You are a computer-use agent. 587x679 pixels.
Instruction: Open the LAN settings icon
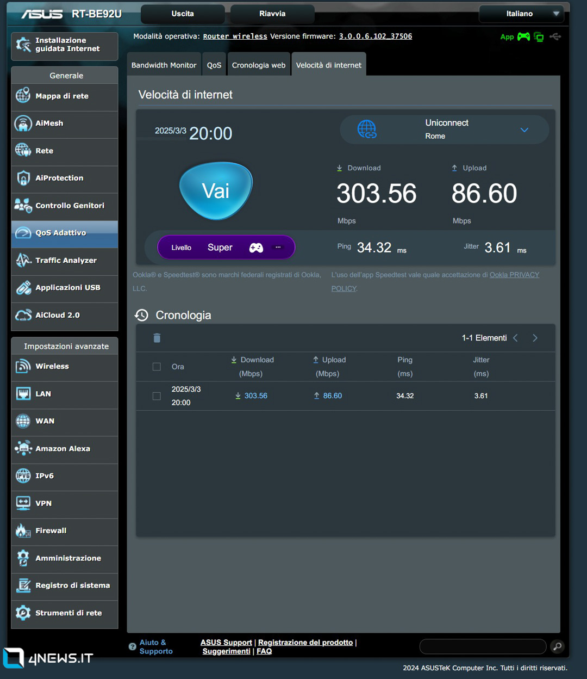click(x=23, y=393)
